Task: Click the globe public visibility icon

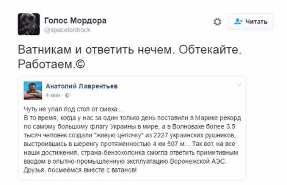Action: coord(68,95)
